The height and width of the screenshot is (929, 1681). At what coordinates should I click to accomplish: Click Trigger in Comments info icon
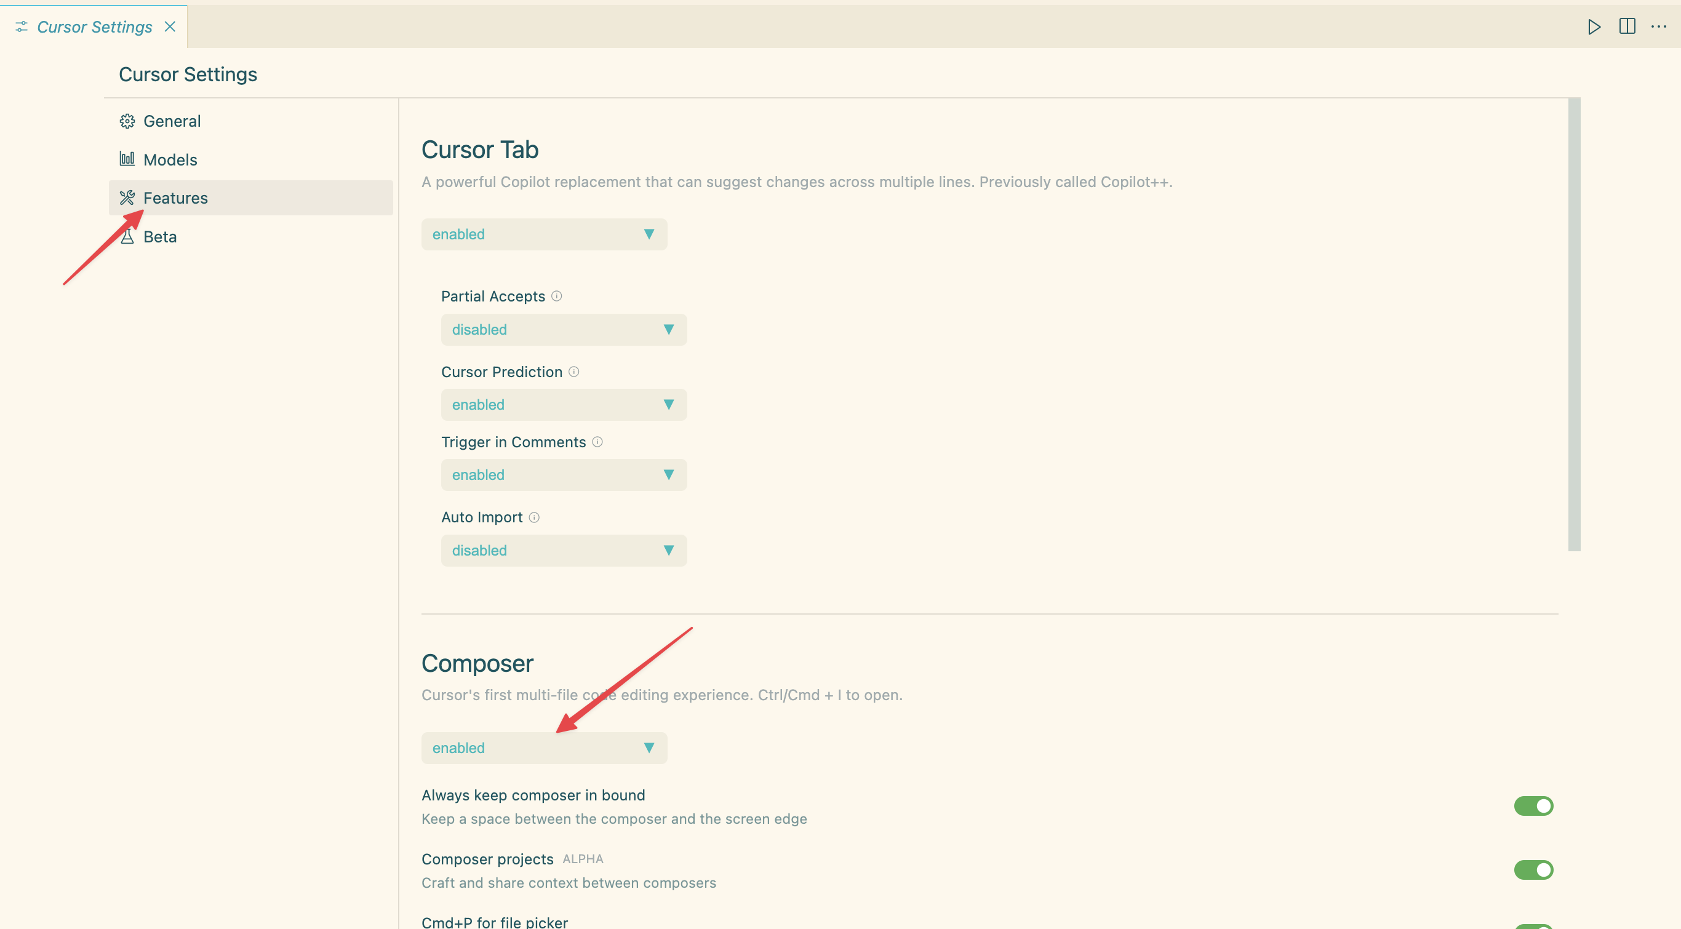pyautogui.click(x=597, y=442)
